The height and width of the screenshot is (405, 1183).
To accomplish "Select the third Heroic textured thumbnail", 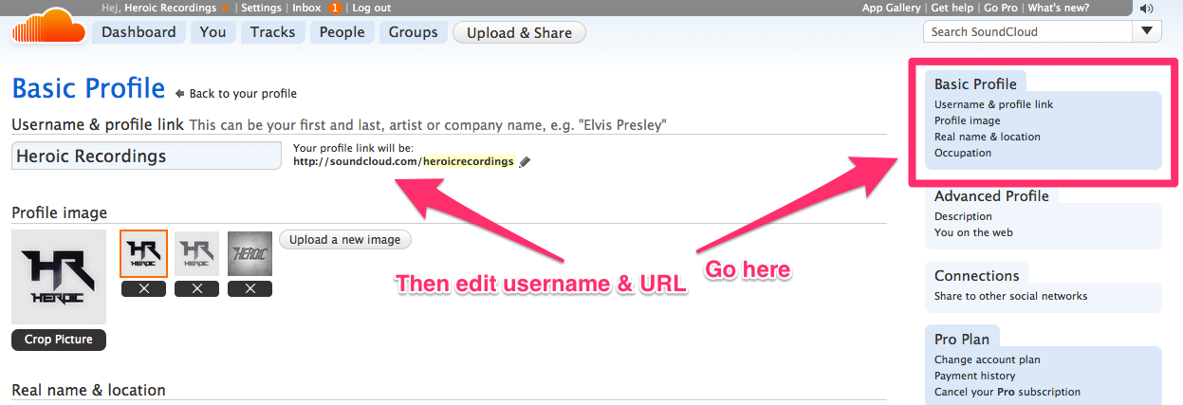I will 250,253.
